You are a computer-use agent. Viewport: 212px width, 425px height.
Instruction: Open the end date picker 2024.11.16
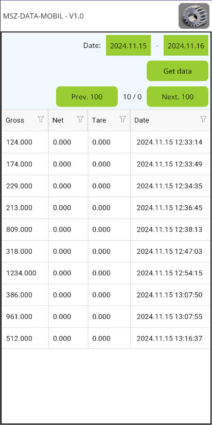(x=186, y=45)
